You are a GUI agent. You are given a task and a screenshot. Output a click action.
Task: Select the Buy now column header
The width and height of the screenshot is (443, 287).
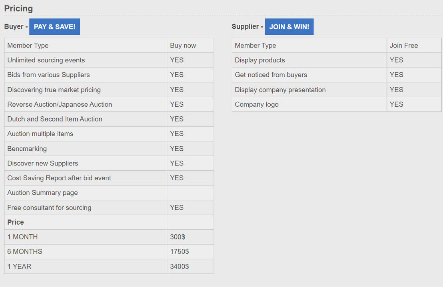pyautogui.click(x=190, y=46)
